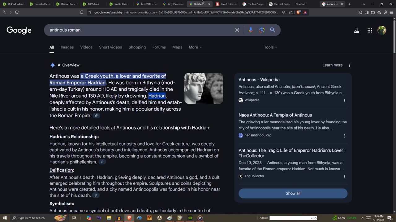Select the Videos search tab
396x222 pixels.
tap(86, 47)
